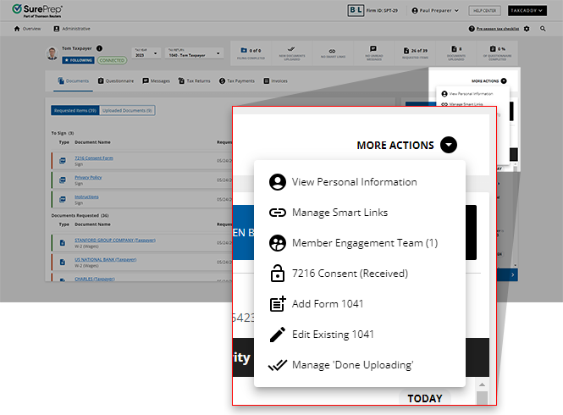Screen dimensions: 563x415
Task: Click the enlarged person icon for Personal Information
Action: pos(278,182)
